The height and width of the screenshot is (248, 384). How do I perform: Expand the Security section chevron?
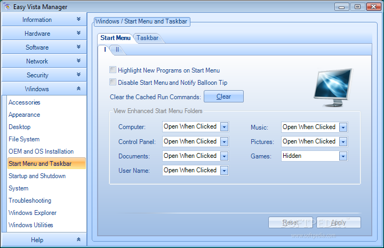pyautogui.click(x=78, y=75)
